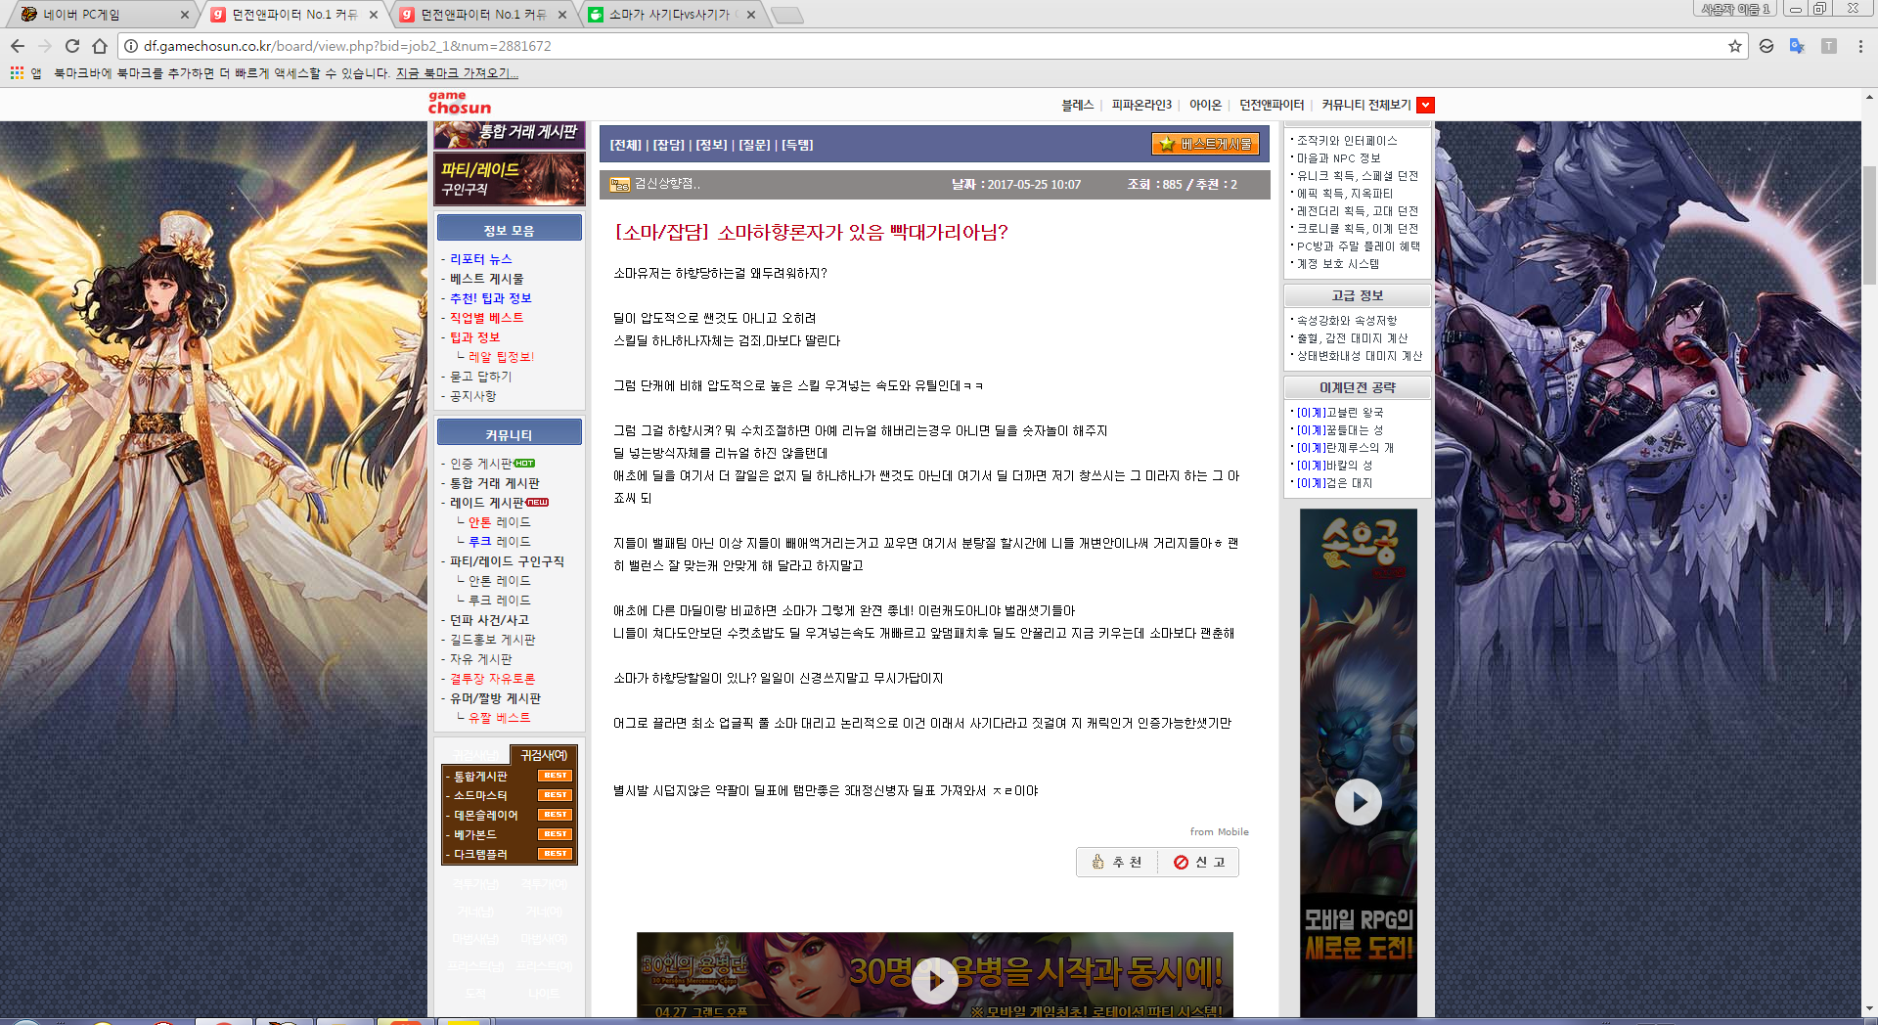Open 피파온라인3 in the top navigation

[1141, 105]
